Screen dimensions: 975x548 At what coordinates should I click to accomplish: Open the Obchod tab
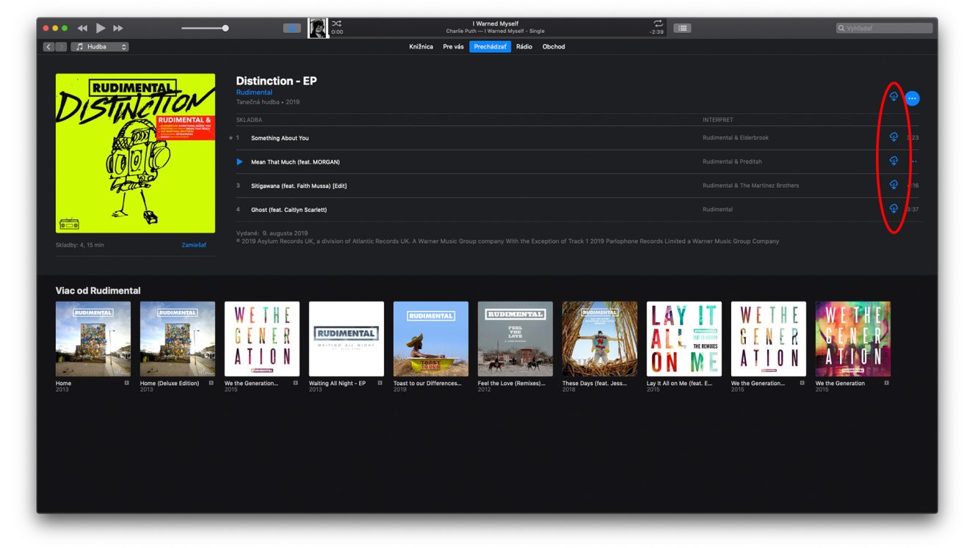tap(554, 47)
